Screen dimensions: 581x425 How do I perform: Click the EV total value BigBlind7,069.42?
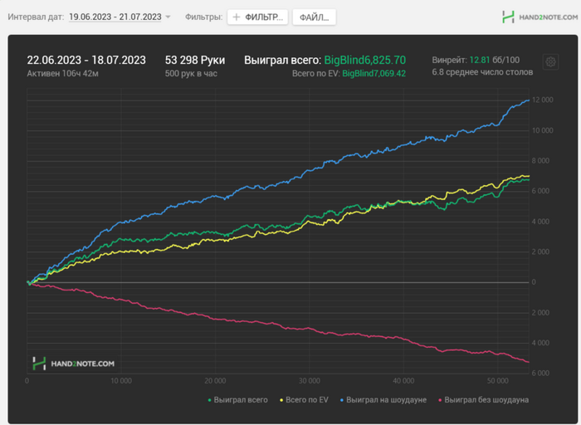pos(373,73)
